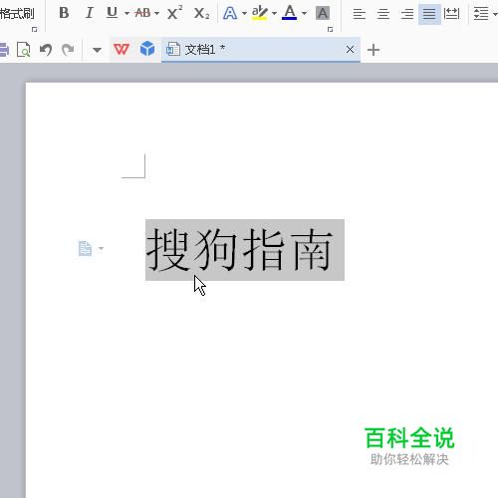Center align the text
Screen dimensions: 498x498
tap(383, 14)
